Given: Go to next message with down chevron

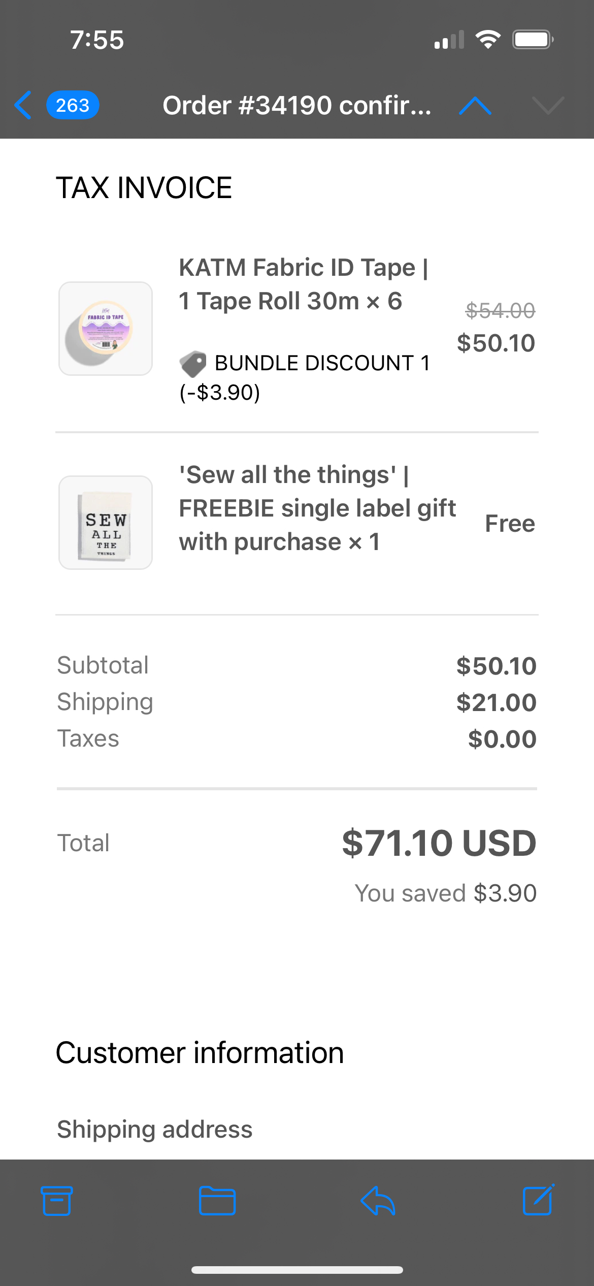Looking at the screenshot, I should point(548,106).
